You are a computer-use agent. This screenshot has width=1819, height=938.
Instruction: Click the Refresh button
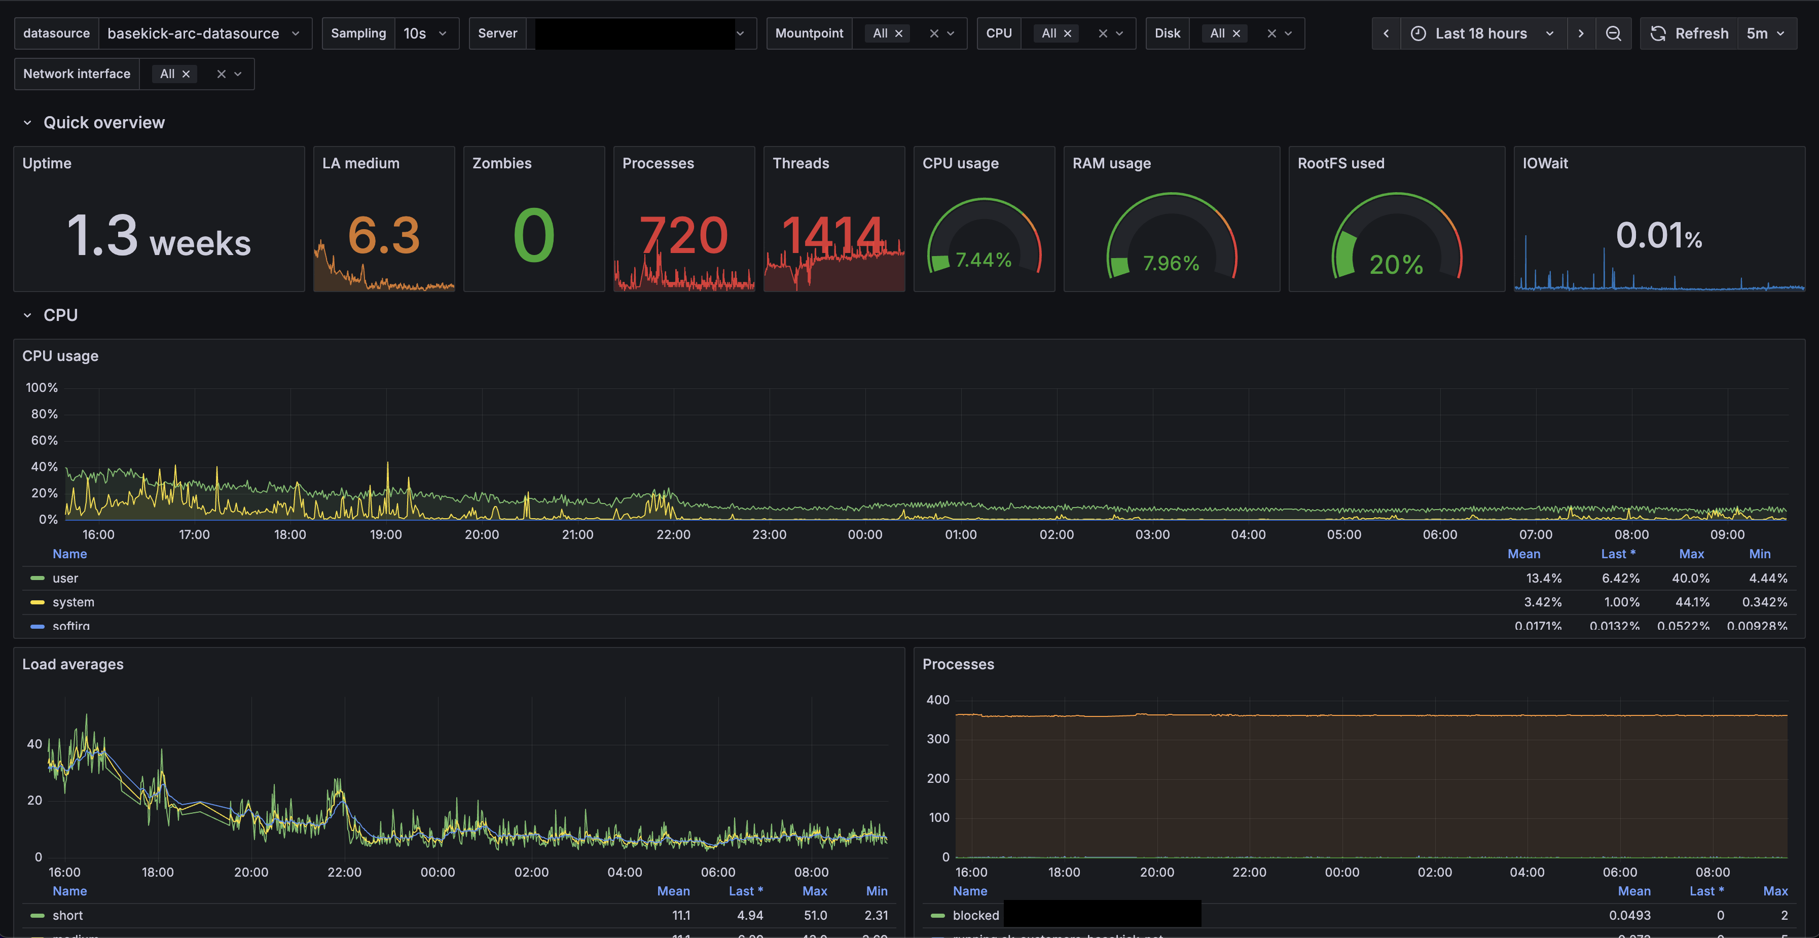tap(1702, 33)
